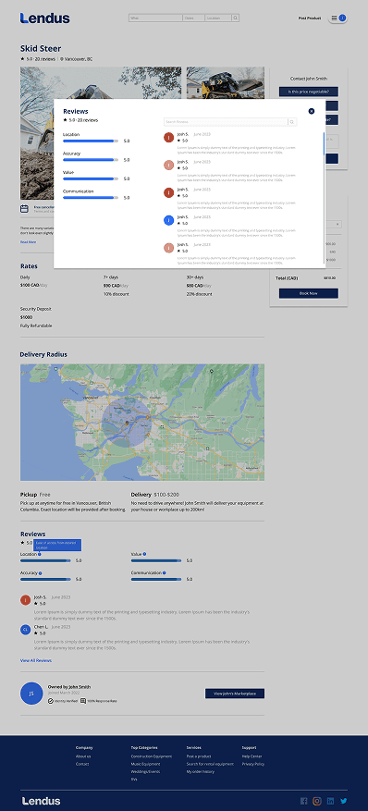Click the Lendus logo in the header
368x811 pixels.
[x=45, y=18]
